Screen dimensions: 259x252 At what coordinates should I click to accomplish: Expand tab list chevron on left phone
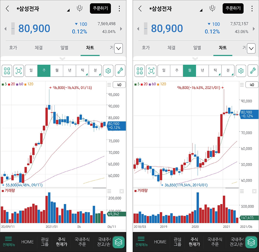point(118,48)
